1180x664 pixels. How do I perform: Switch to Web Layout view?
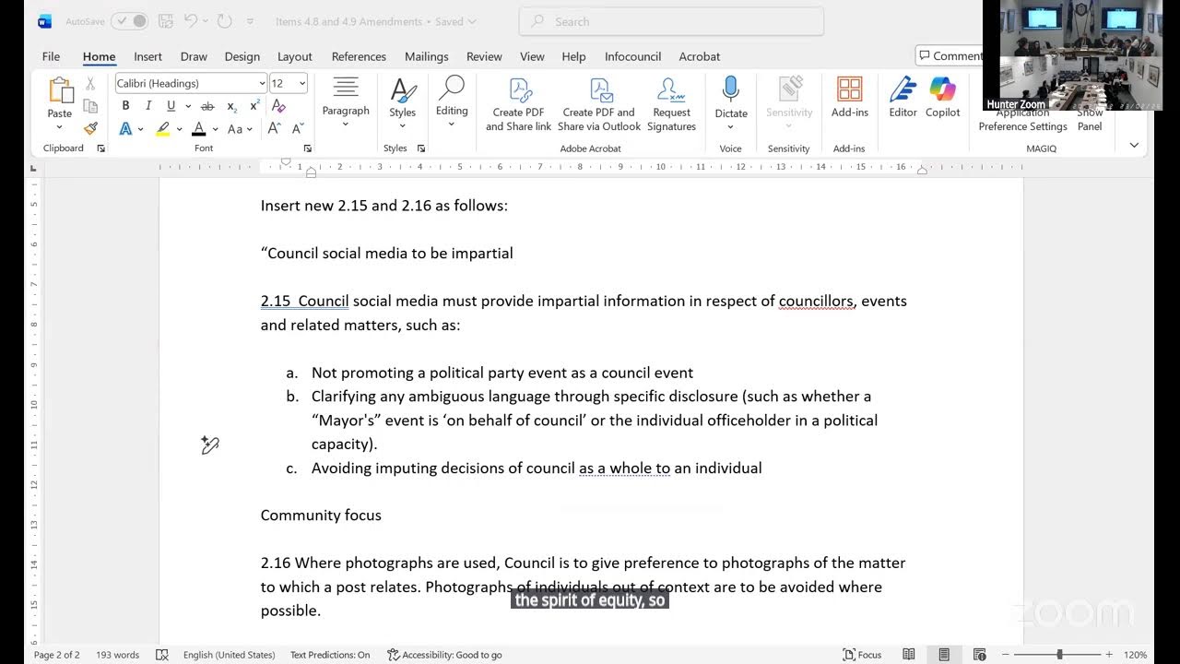979,655
